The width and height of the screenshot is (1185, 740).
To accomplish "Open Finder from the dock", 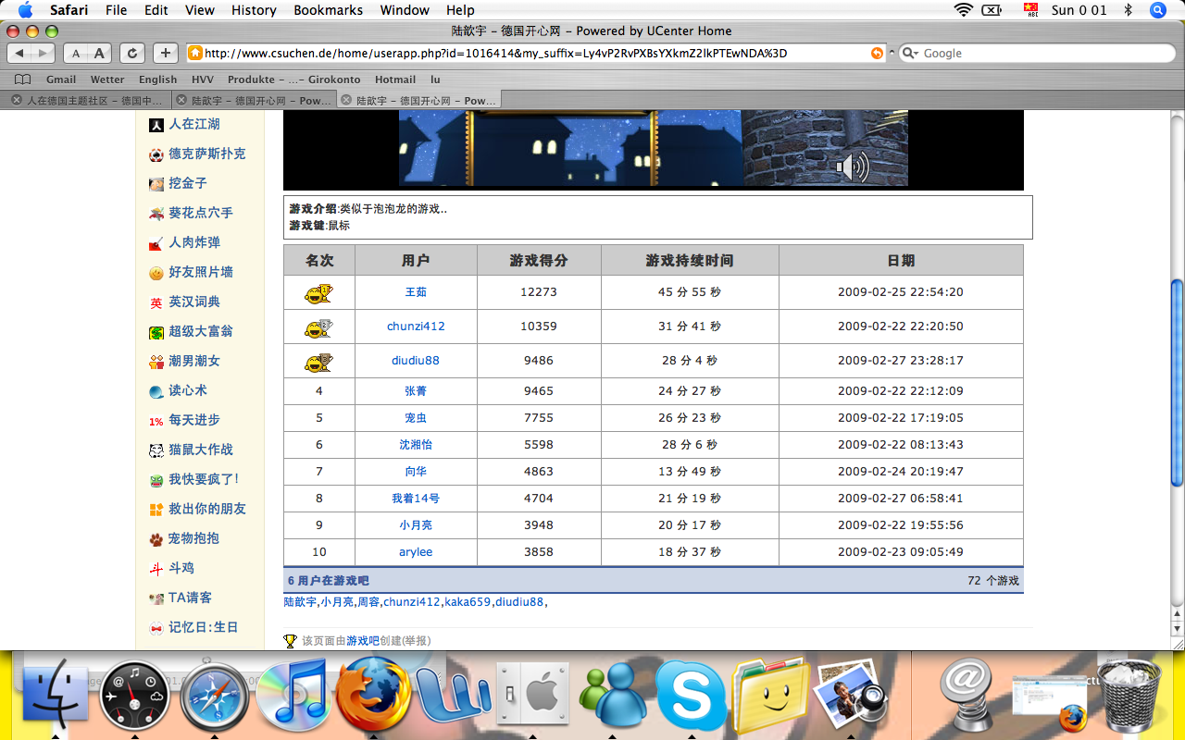I will 56,694.
